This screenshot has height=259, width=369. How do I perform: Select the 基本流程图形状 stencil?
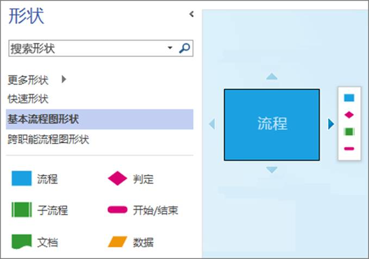43,119
